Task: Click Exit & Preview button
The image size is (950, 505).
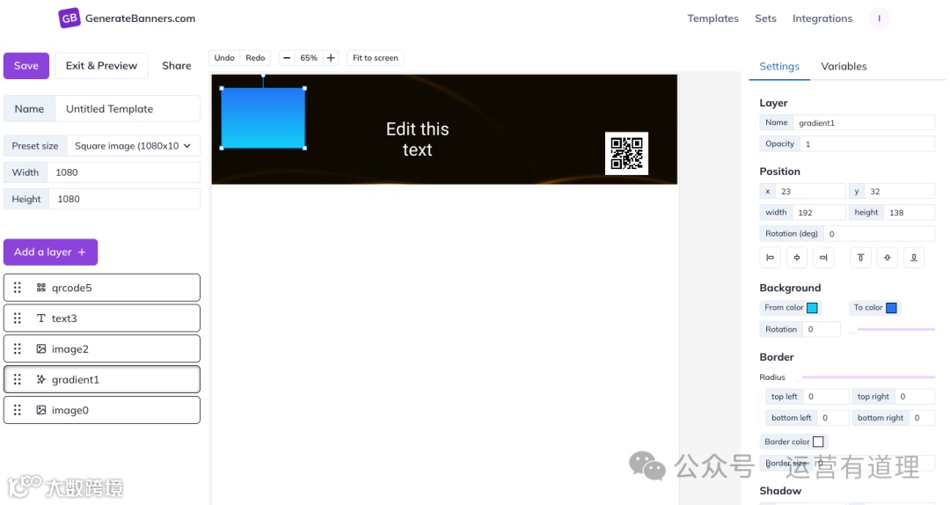Action: pyautogui.click(x=102, y=66)
